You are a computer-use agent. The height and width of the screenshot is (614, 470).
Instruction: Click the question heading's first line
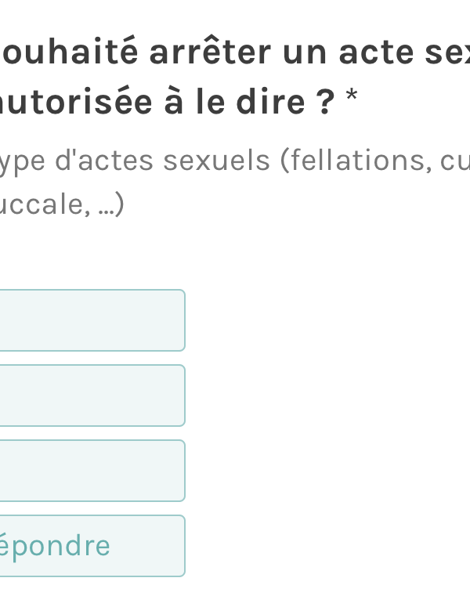[x=235, y=52]
